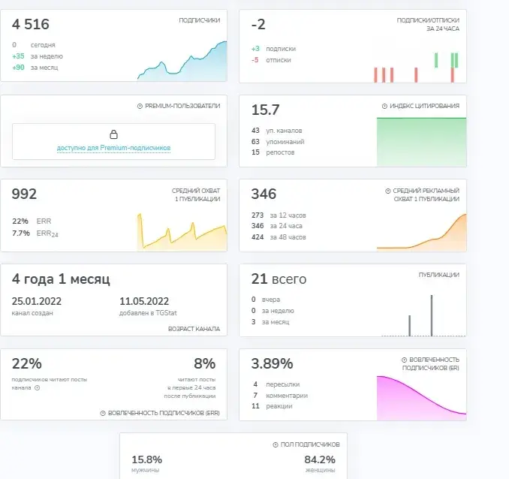Click the Публикации card heading

point(439,275)
